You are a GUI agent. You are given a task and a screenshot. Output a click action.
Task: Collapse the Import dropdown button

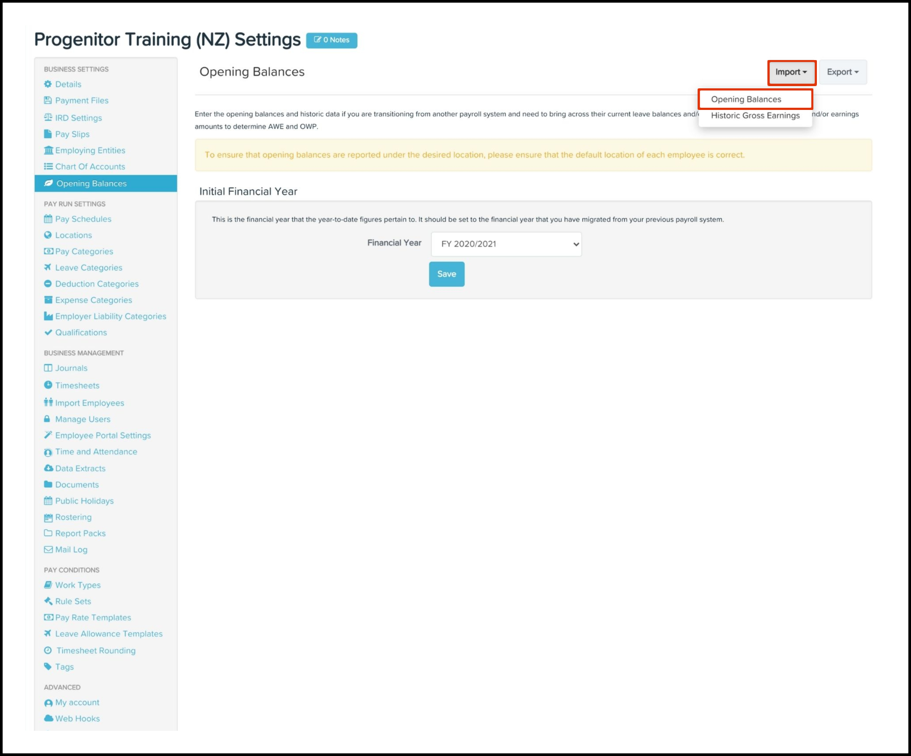pos(791,72)
